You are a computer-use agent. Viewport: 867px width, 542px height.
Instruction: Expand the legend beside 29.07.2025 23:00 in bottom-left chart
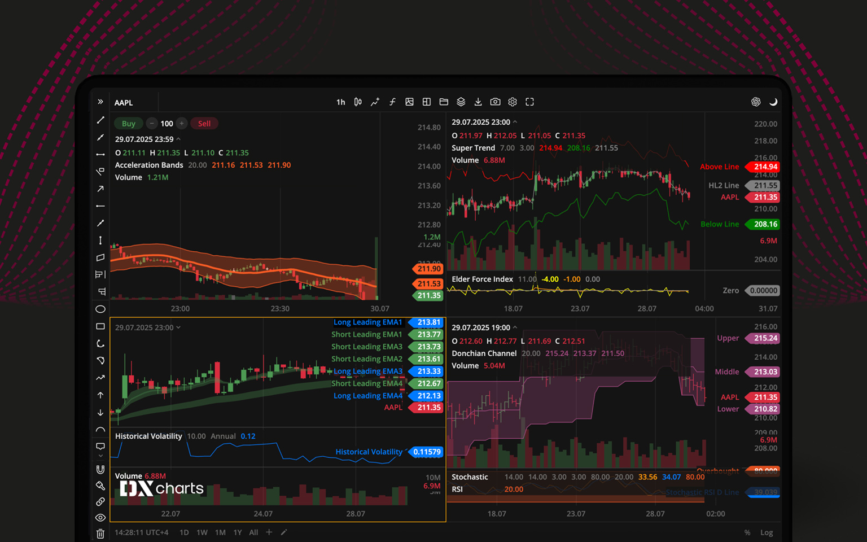pos(178,327)
